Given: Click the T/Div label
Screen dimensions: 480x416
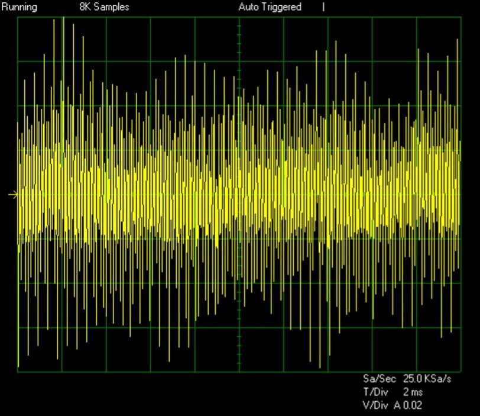Looking at the screenshot, I should pos(376,392).
